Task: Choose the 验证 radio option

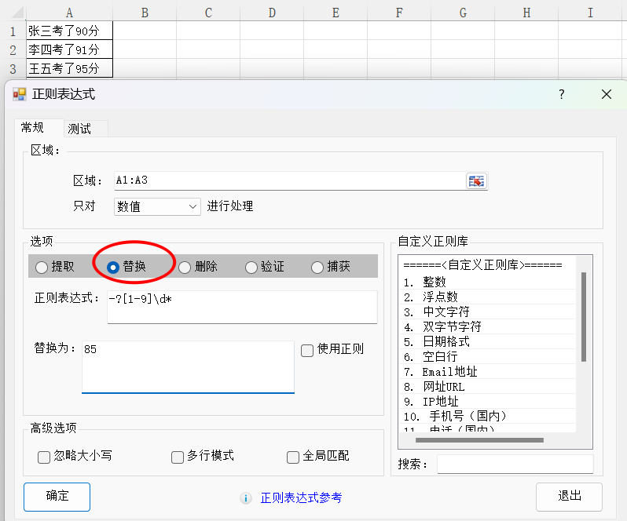Action: coord(251,268)
